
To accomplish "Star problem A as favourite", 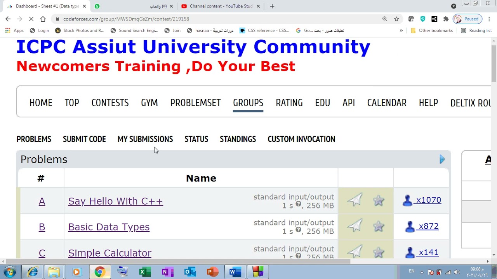I will (x=379, y=200).
